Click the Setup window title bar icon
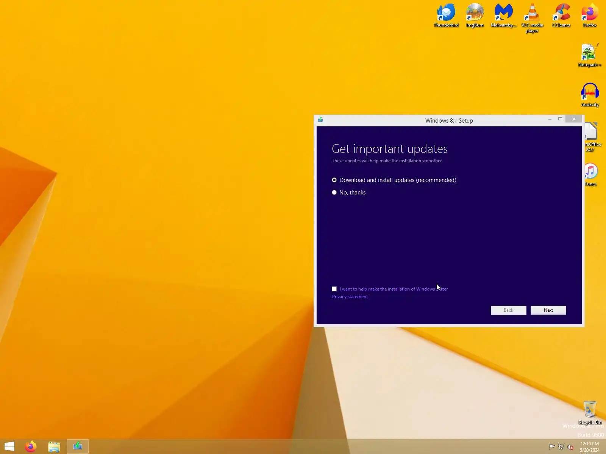The image size is (606, 454). 320,120
